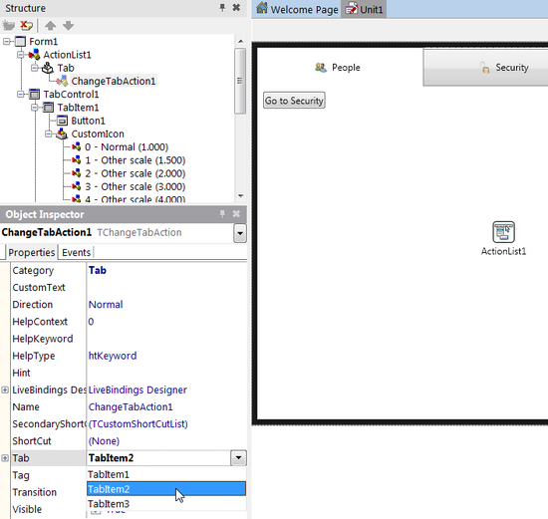Switch to the Unit1 editor tab
Screen dimensions: 548x519
[364, 9]
